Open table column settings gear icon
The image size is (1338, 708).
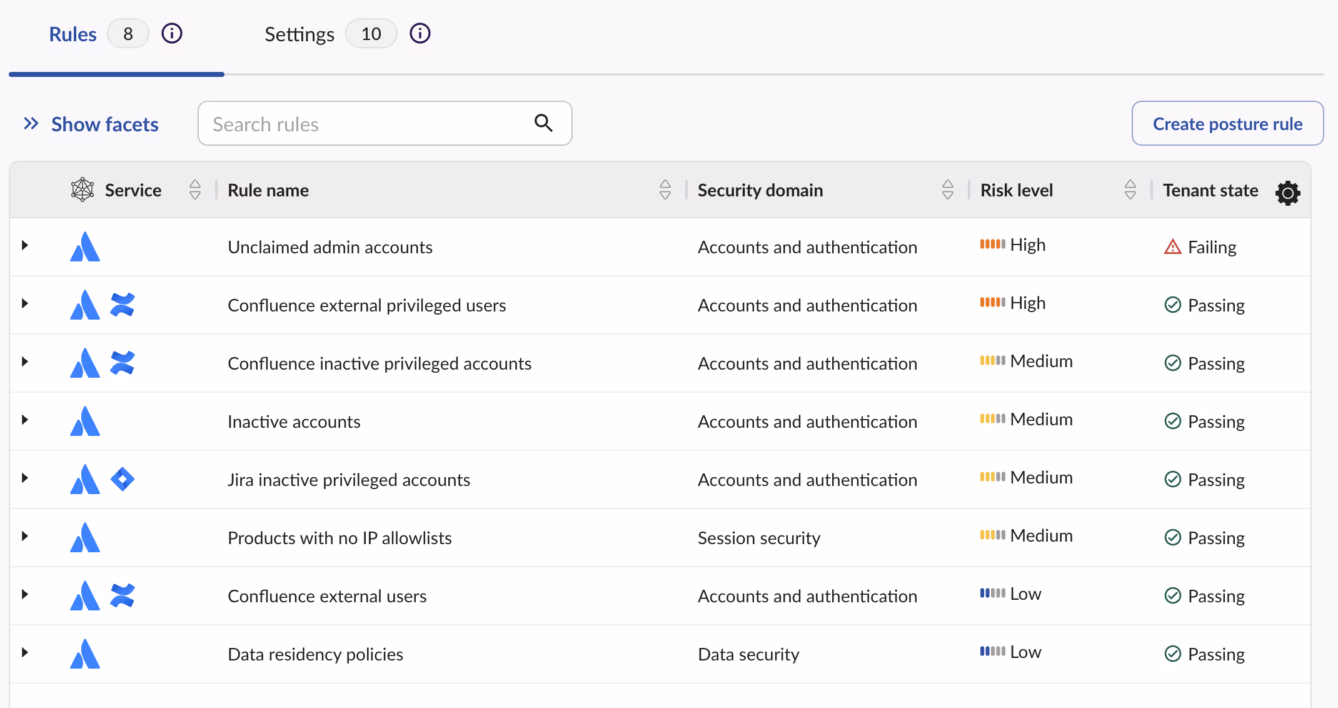point(1288,193)
